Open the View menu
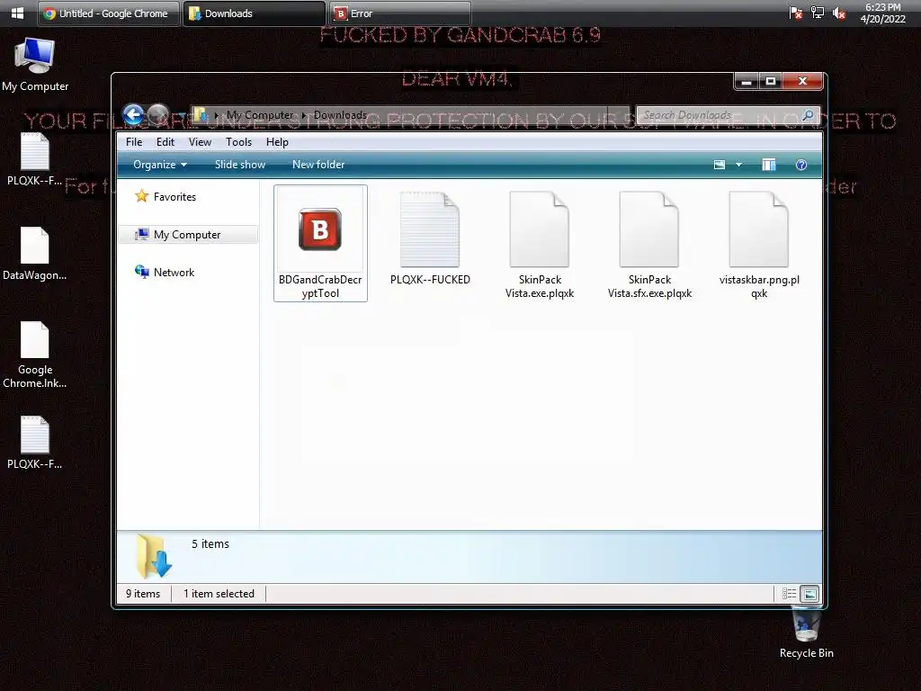Viewport: 921px width, 691px height. tap(200, 141)
